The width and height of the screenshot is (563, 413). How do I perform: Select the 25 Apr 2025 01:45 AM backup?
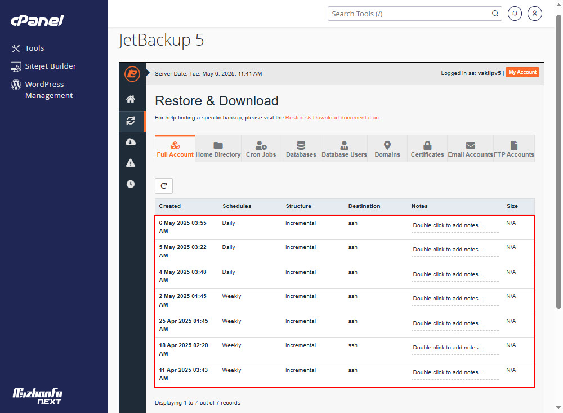tap(345, 325)
